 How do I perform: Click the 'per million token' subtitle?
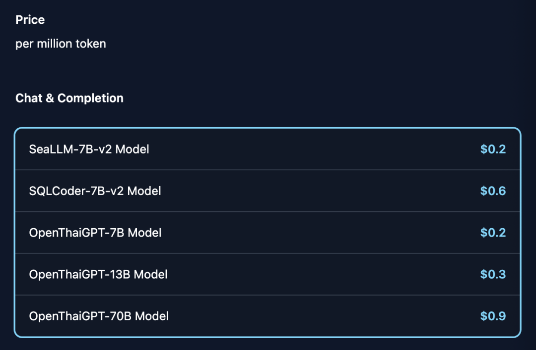pos(61,44)
